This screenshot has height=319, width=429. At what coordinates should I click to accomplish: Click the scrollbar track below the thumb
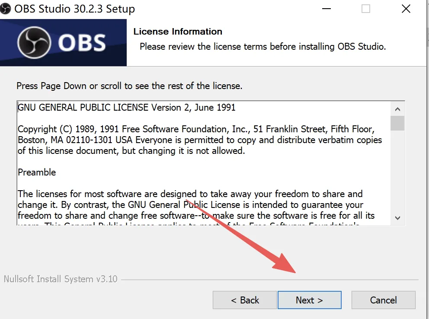point(397,173)
